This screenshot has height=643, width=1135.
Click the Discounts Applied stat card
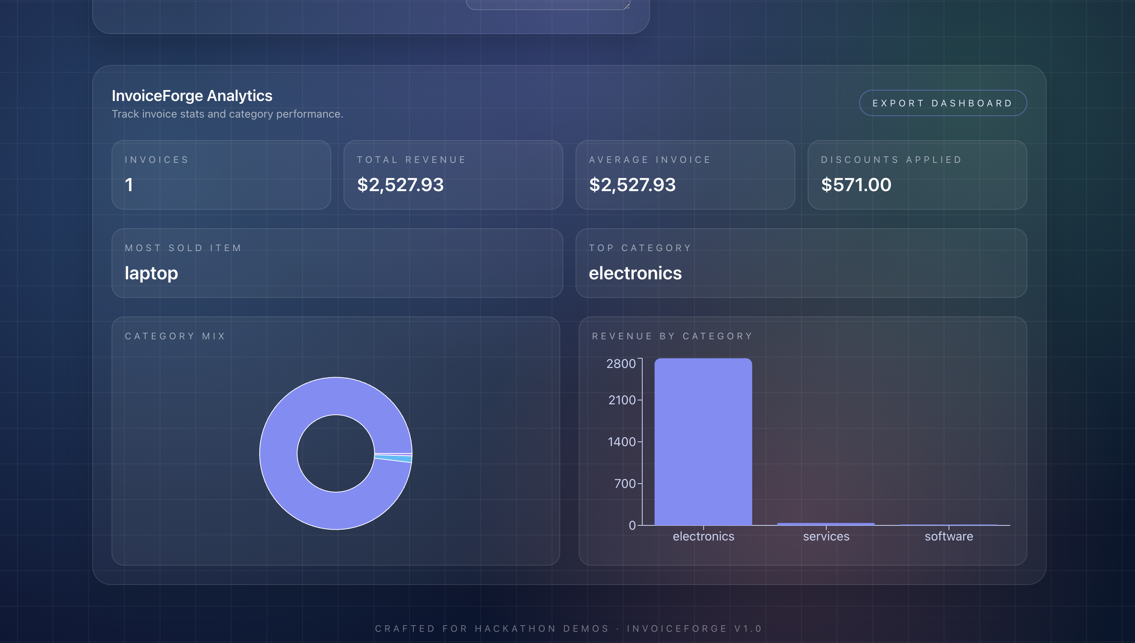(x=917, y=175)
